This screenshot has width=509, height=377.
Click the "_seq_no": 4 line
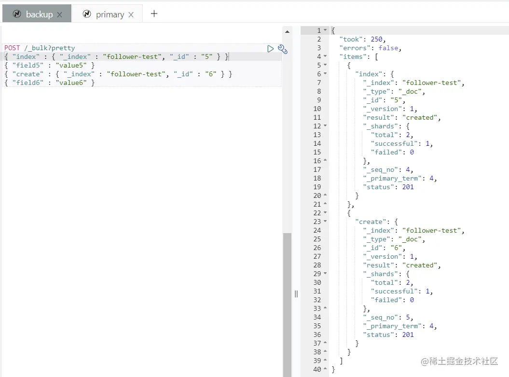[388, 169]
